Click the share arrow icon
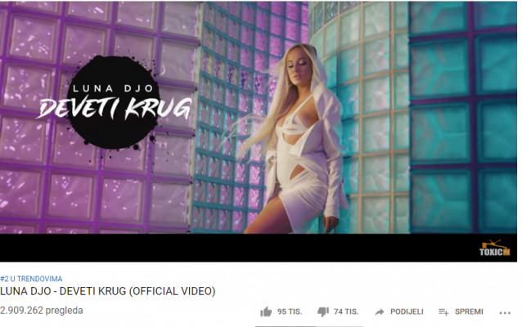522x327 pixels. 379,312
